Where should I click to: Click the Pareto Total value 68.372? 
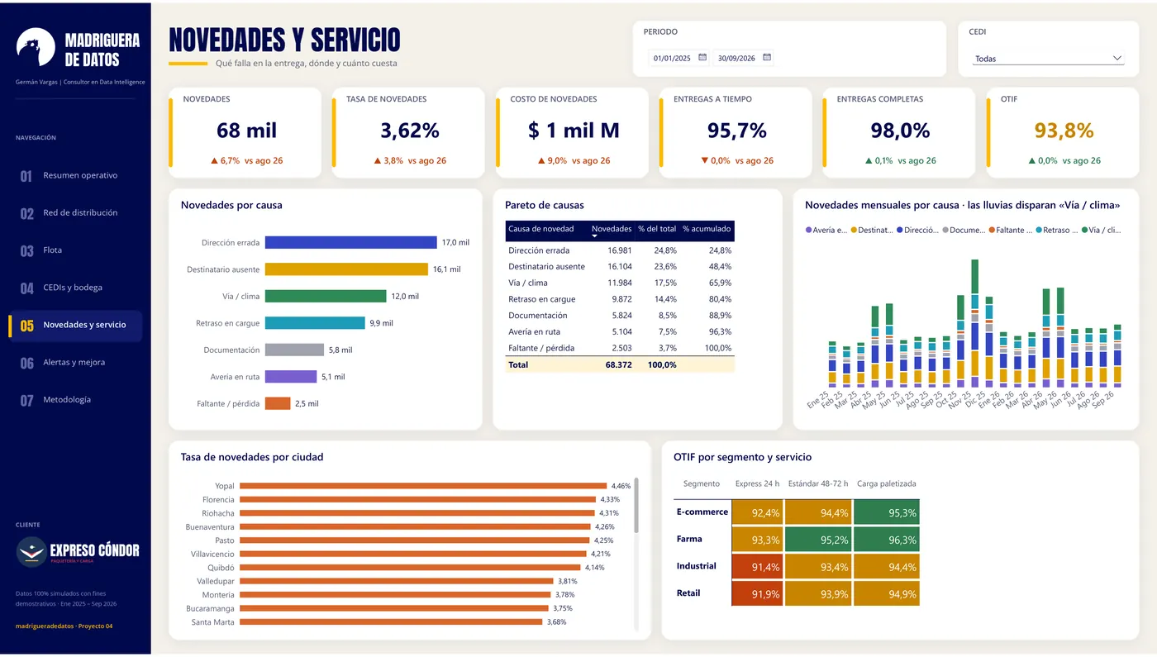(618, 364)
